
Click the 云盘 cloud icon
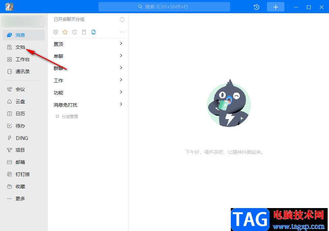click(9, 102)
